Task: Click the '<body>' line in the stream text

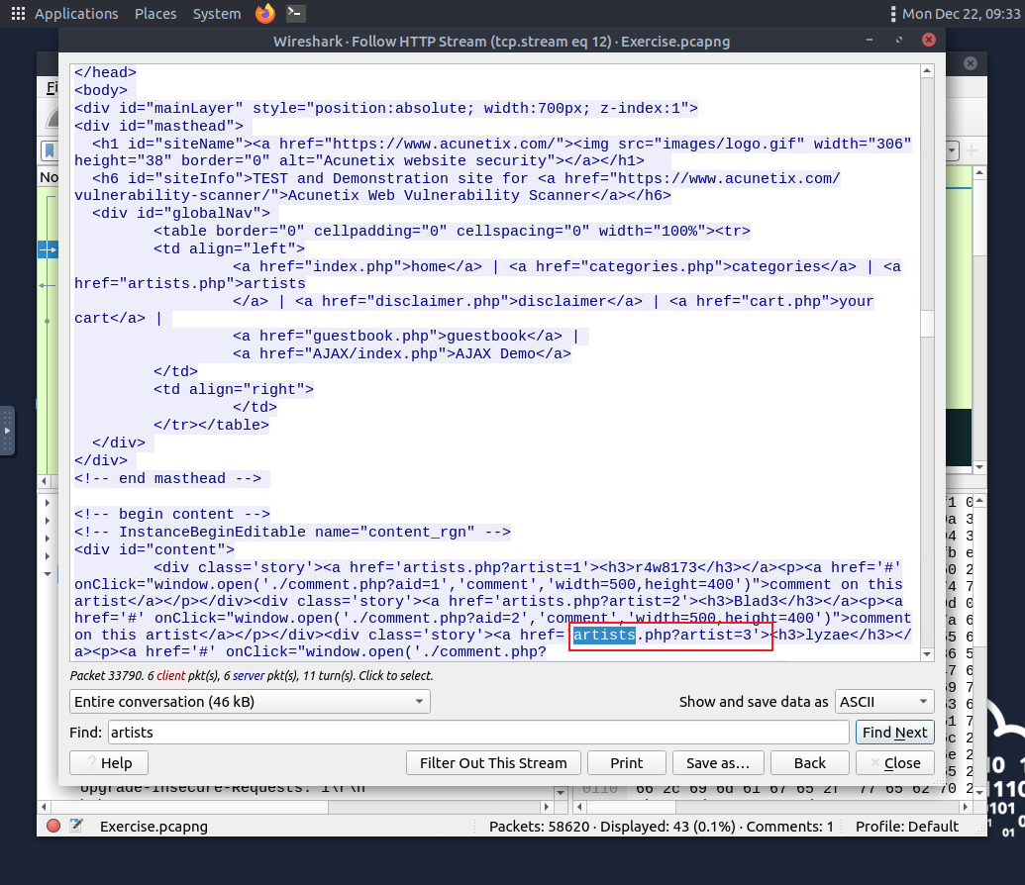Action: coord(101,90)
